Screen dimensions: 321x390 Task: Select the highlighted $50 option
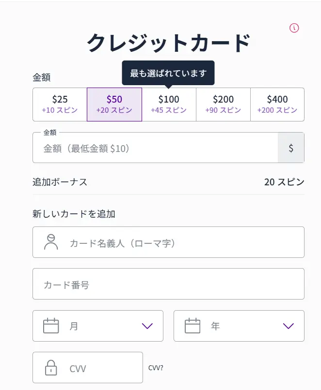[x=114, y=104]
